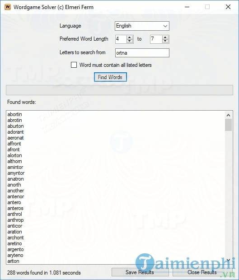Select the word aeronat in results

click(15, 138)
